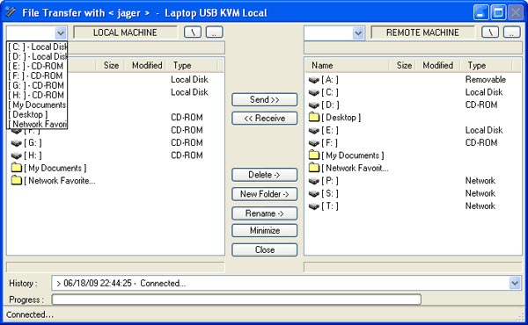The width and height of the screenshot is (528, 325).
Task: Select C: Local Disk in local drive dropdown list
Action: click(x=37, y=47)
